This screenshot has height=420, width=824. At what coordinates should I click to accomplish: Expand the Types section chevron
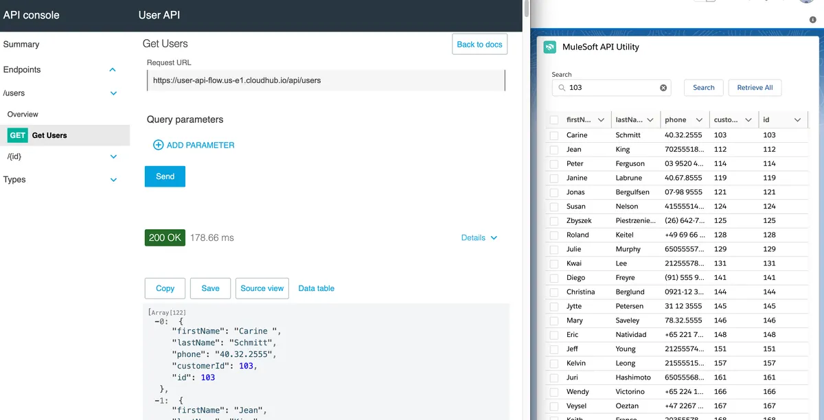click(114, 180)
